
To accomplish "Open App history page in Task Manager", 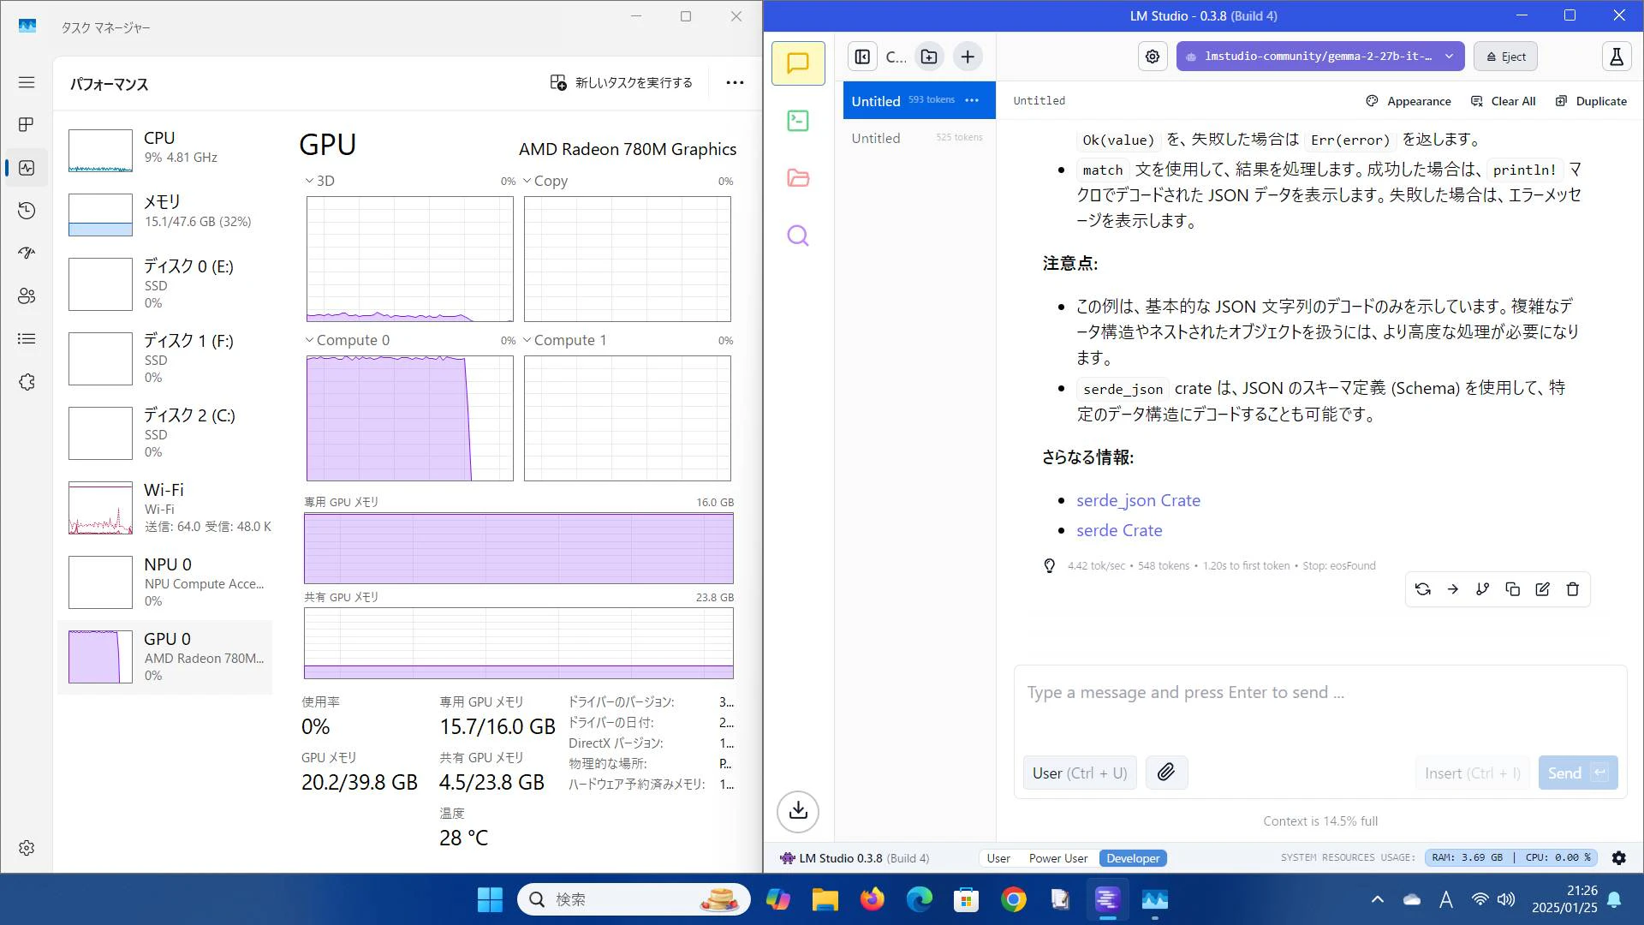I will [x=27, y=211].
